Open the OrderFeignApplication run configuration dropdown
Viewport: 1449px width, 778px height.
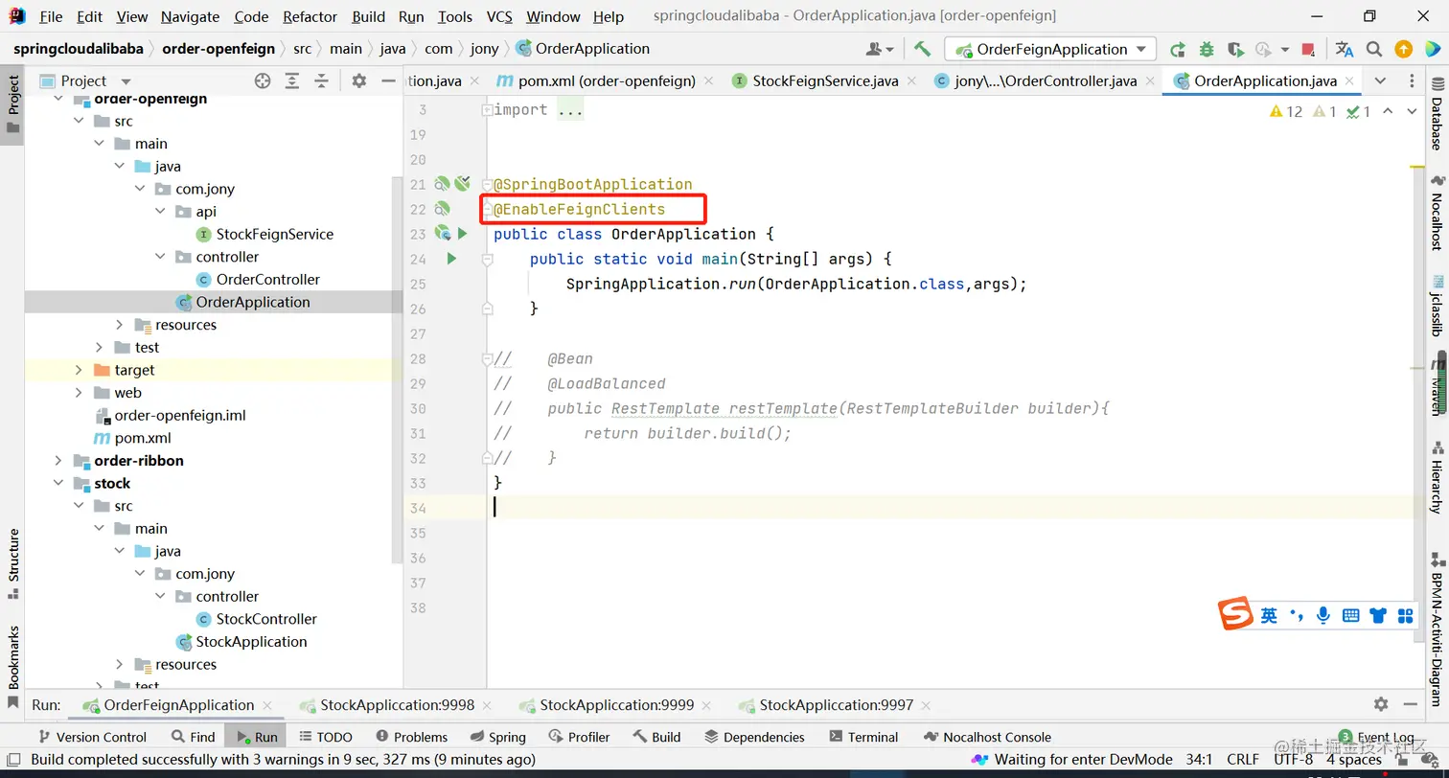(1050, 49)
